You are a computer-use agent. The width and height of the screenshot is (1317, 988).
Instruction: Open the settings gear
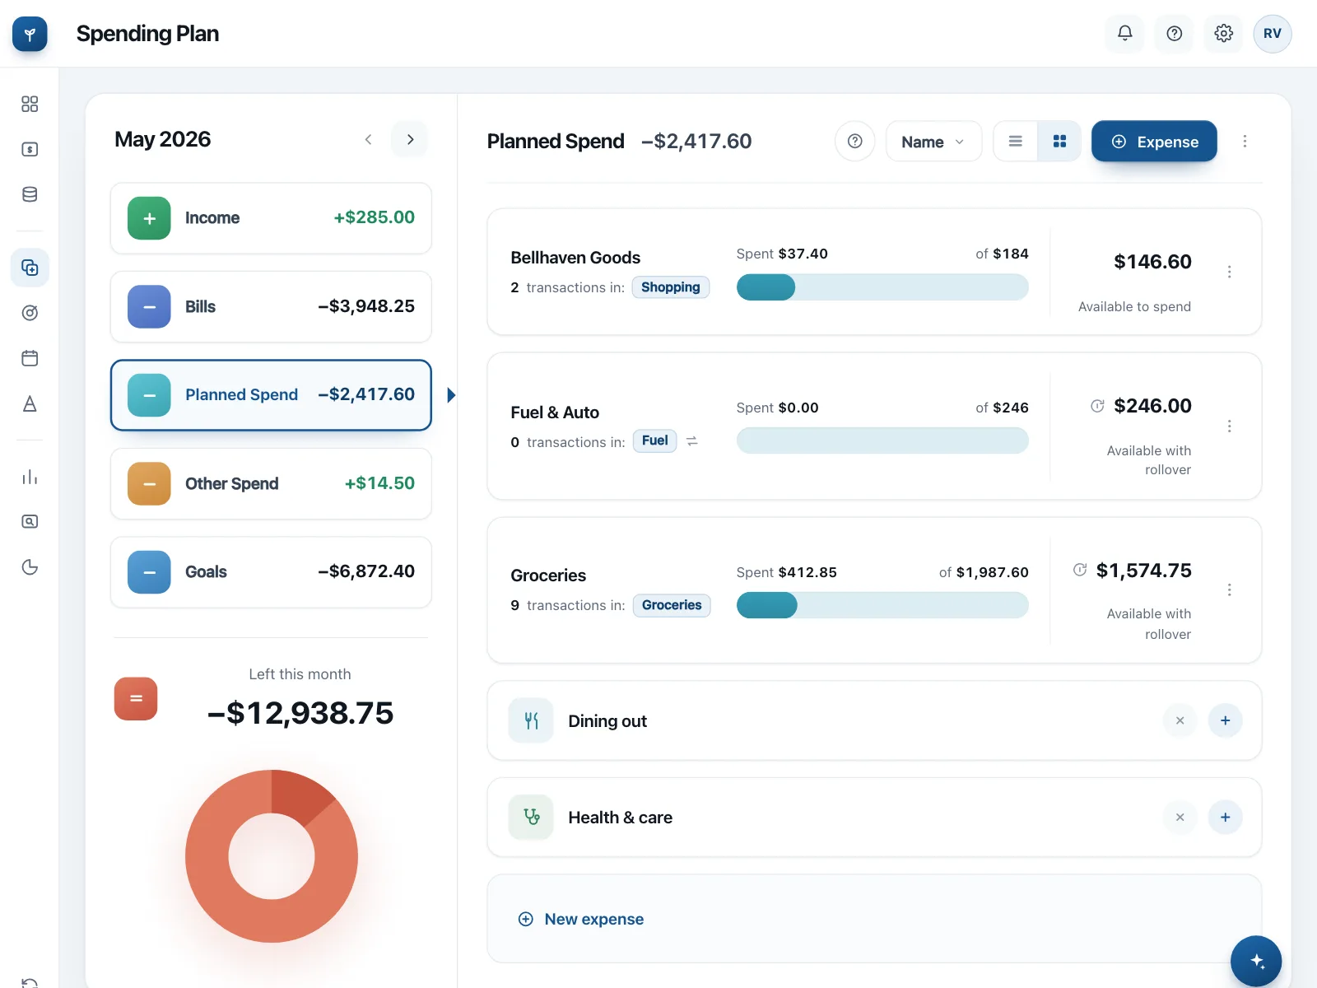1223,33
